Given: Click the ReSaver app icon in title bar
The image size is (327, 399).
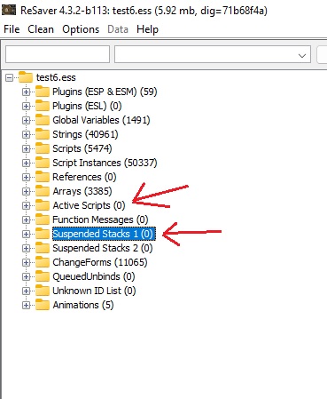Looking at the screenshot, I should [9, 11].
